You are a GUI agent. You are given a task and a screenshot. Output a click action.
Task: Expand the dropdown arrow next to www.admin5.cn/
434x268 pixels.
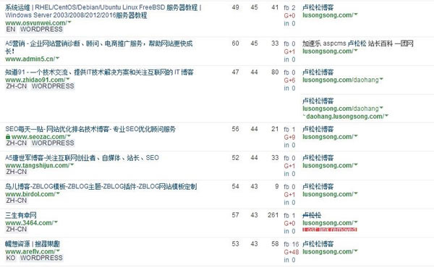(x=58, y=58)
